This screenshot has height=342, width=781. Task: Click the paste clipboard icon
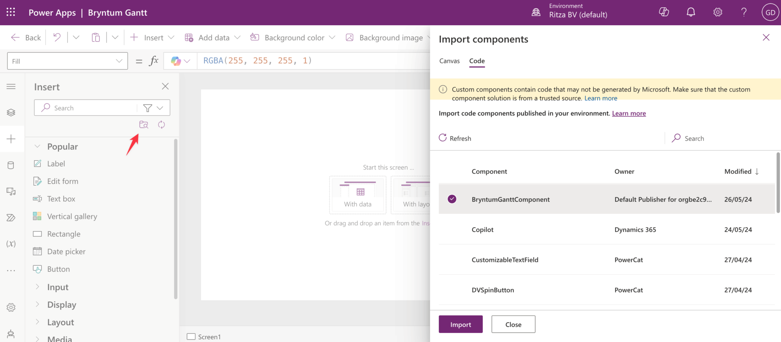[96, 37]
